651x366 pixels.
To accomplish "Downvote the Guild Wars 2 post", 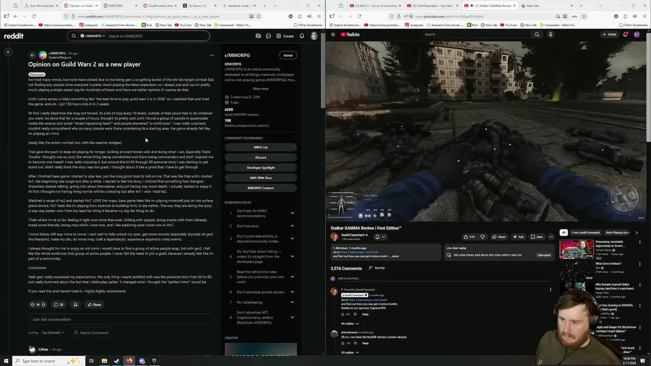I will 43,304.
